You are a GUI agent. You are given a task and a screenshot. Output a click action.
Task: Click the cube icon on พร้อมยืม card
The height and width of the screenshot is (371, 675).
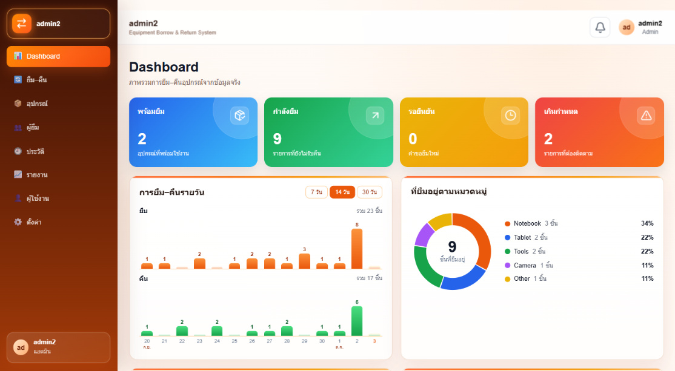pyautogui.click(x=239, y=116)
